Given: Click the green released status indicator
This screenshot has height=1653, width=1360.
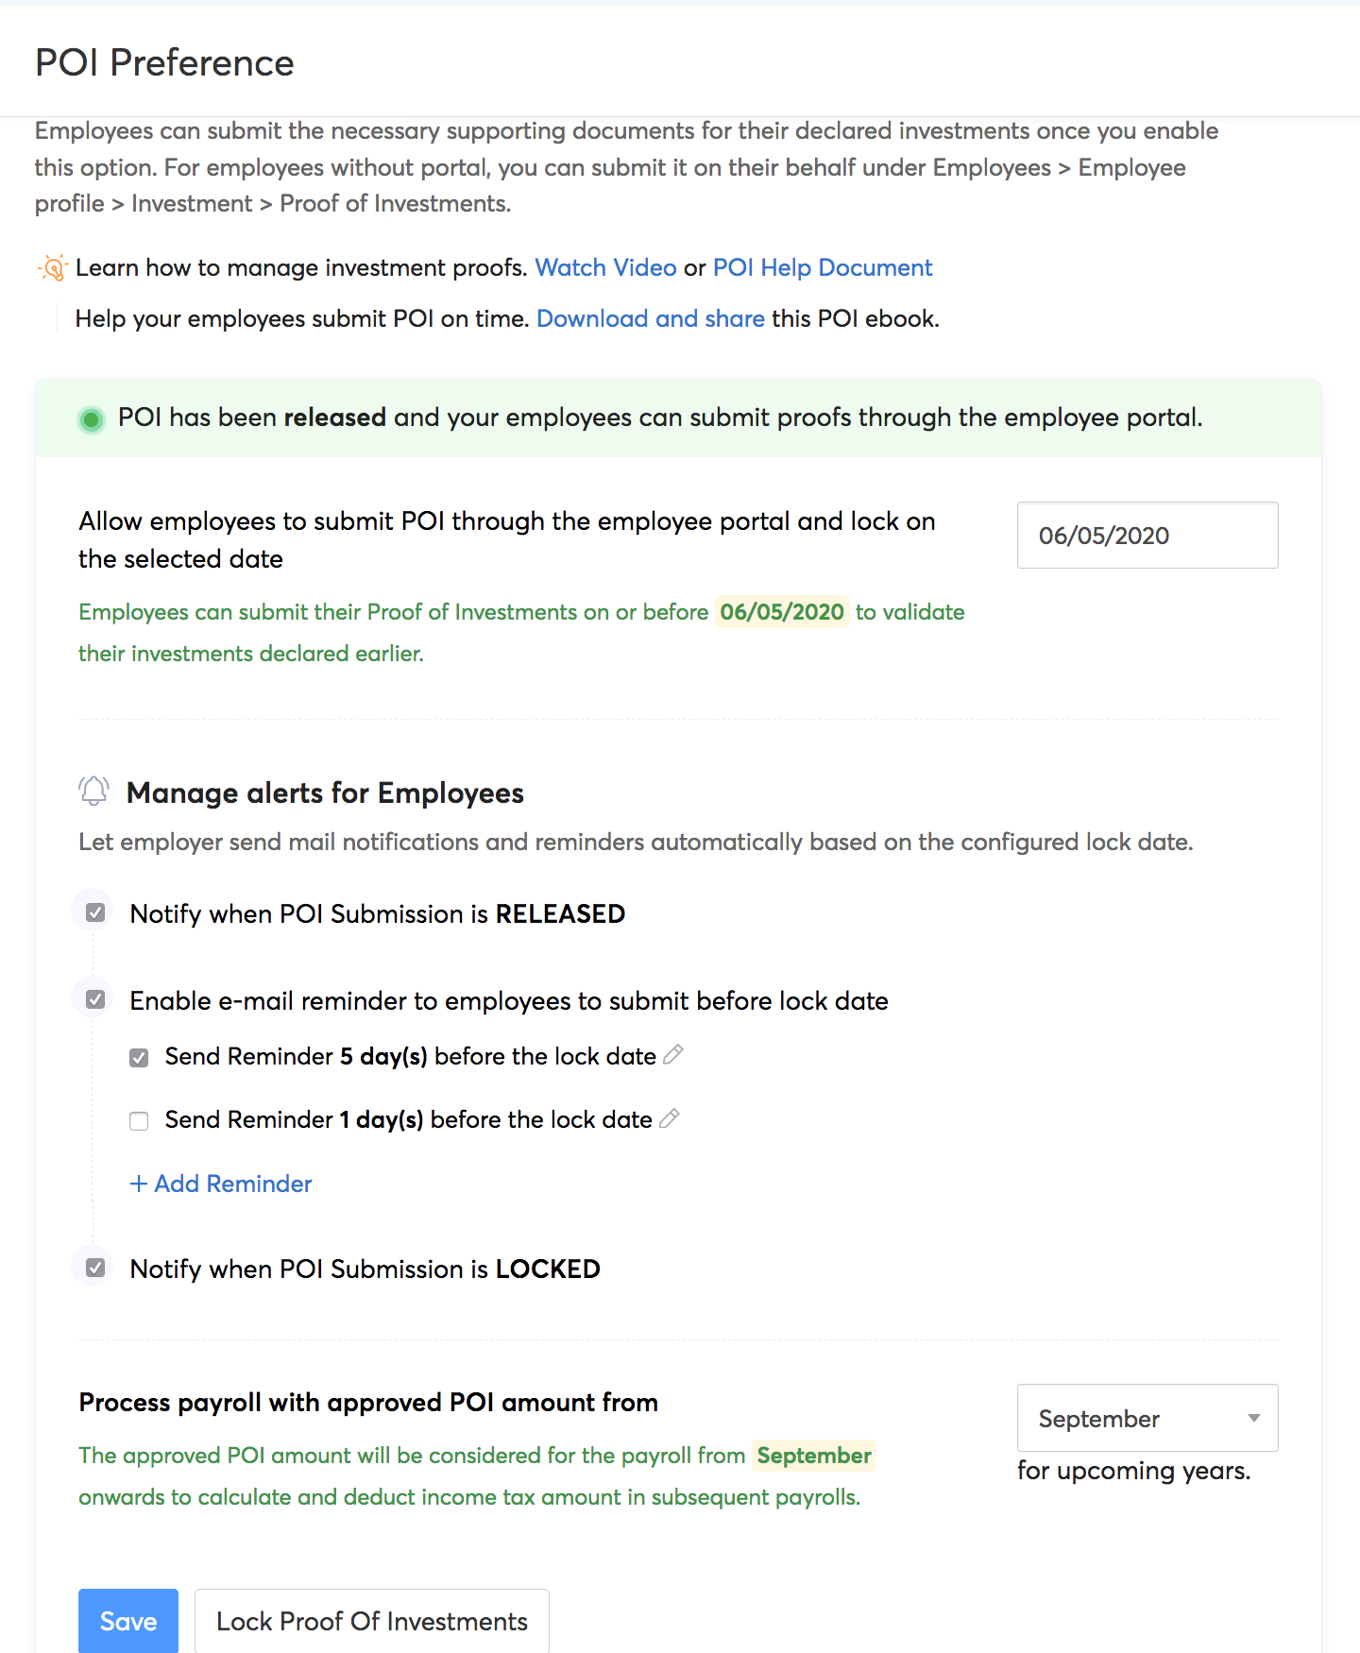Looking at the screenshot, I should click(x=92, y=419).
